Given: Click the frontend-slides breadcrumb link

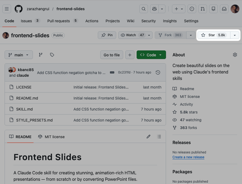Looking at the screenshot, I should click(x=71, y=9).
